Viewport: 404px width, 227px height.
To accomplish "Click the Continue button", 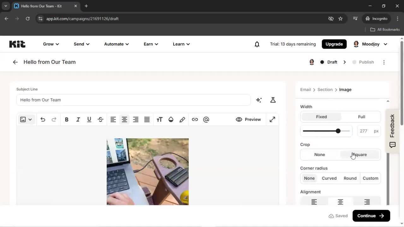I will coord(371,216).
